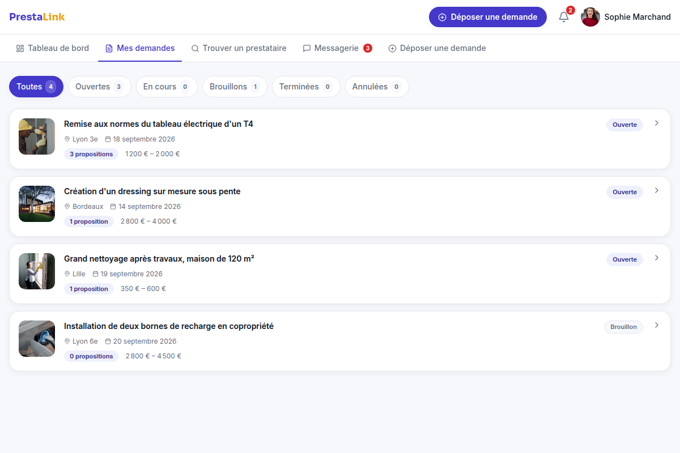This screenshot has width=680, height=453.
Task: Click the Ouverte status on tableau électrique request
Action: 624,125
